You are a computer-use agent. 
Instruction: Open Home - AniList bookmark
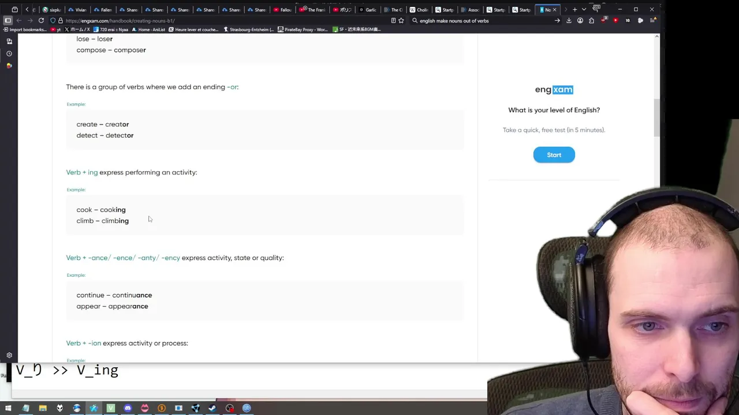click(x=148, y=29)
